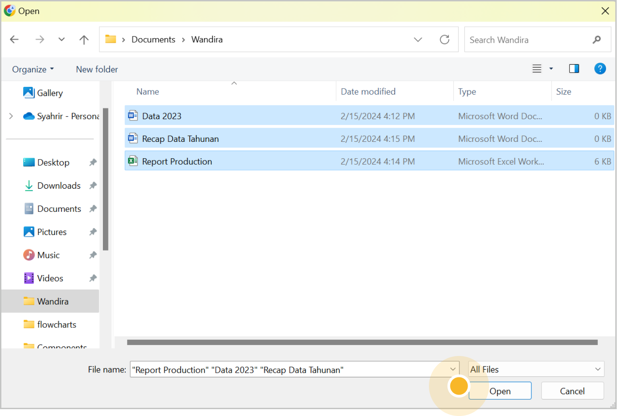Click the Back navigation arrow

click(x=15, y=40)
